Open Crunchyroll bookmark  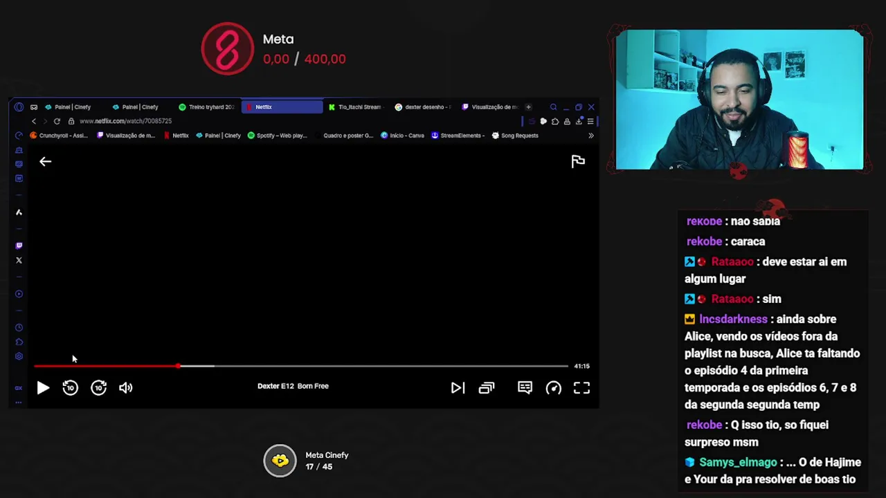59,136
